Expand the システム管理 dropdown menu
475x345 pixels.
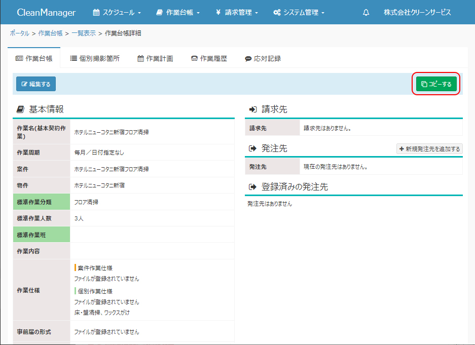point(299,13)
